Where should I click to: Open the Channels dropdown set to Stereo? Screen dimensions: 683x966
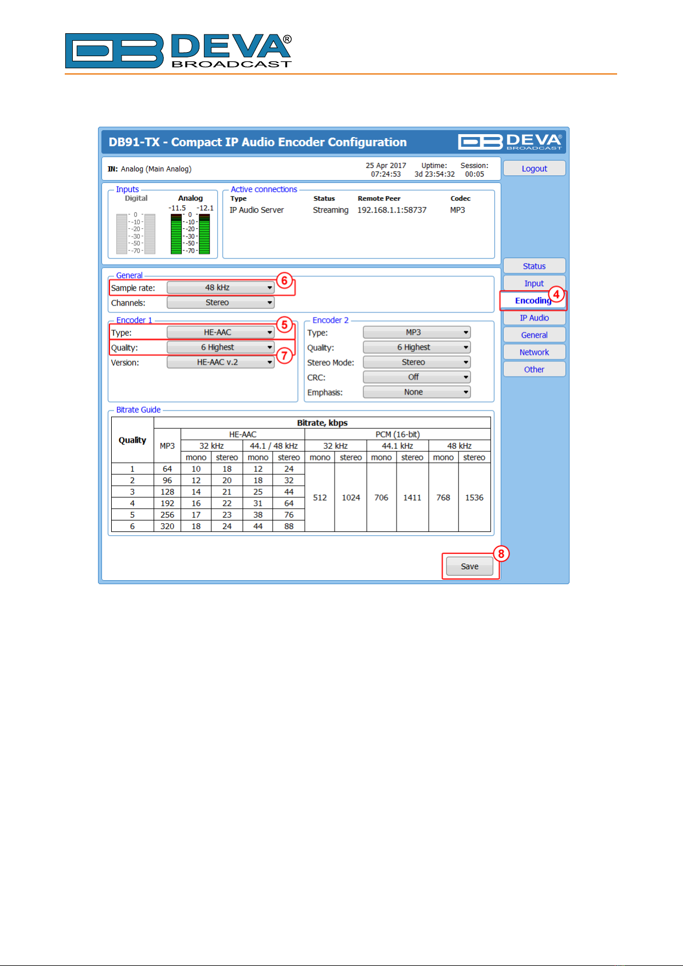[221, 303]
